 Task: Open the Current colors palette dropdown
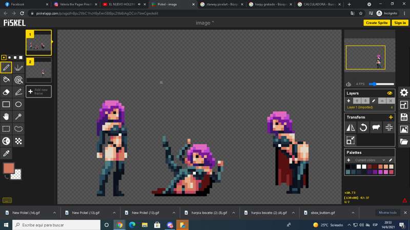[370, 160]
